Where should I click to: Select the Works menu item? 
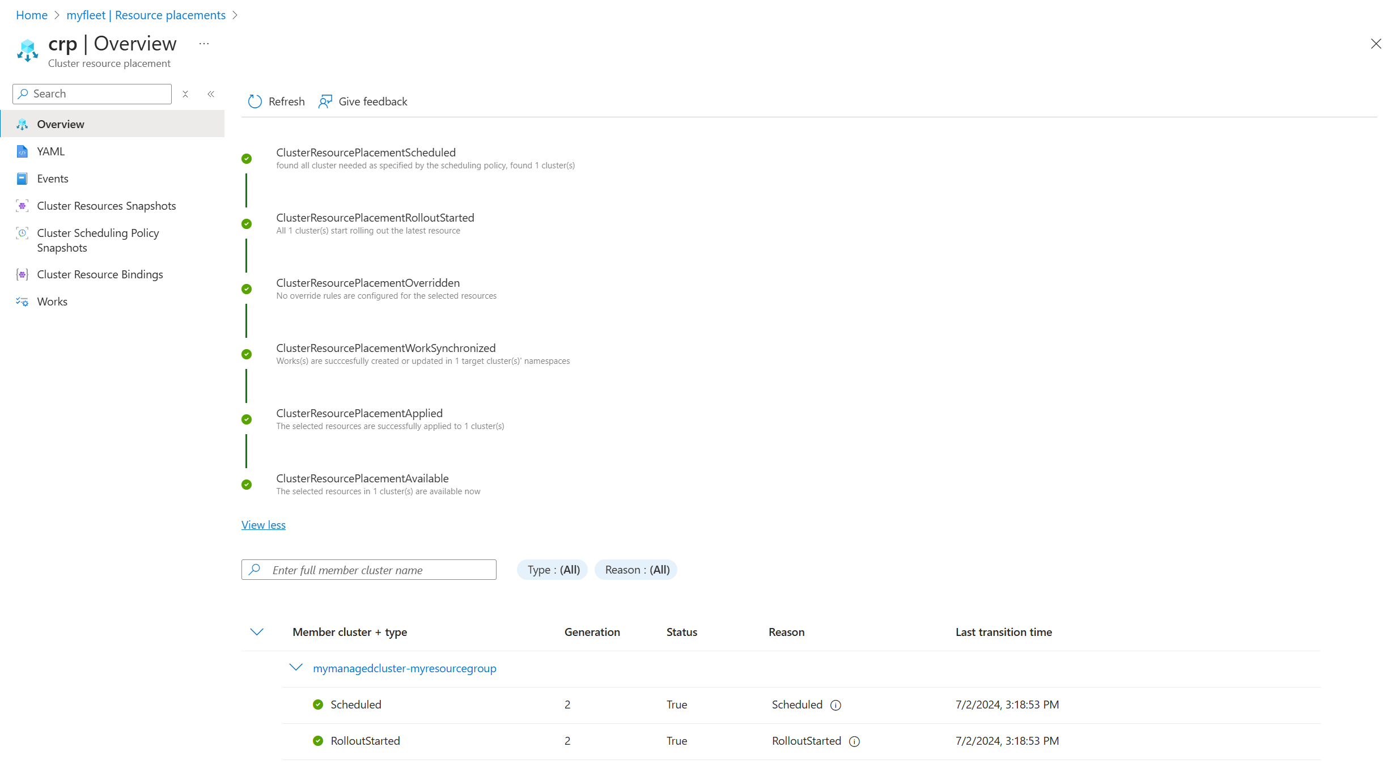(x=52, y=302)
